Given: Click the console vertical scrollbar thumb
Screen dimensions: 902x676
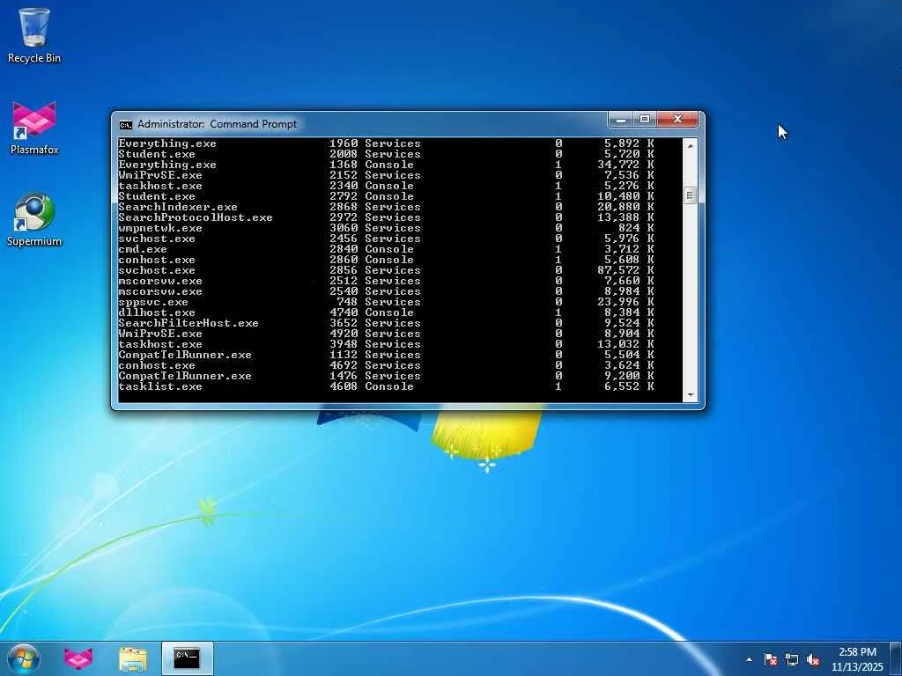Looking at the screenshot, I should pos(691,195).
